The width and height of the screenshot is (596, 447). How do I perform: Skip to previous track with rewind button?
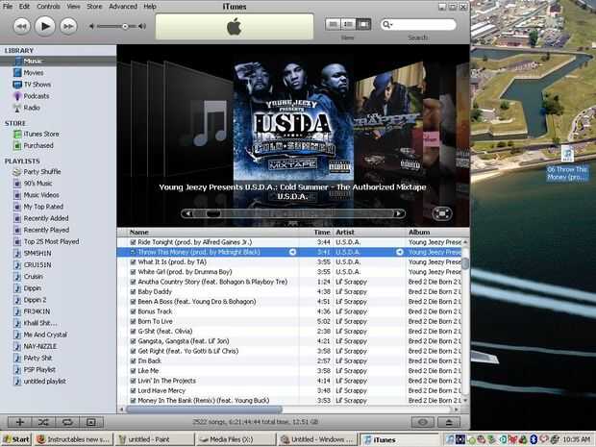(x=22, y=26)
